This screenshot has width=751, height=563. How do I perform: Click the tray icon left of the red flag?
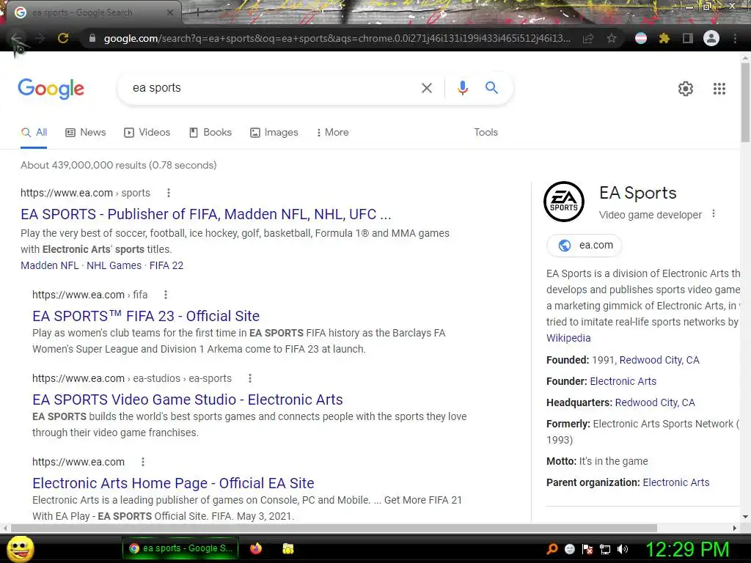point(570,549)
